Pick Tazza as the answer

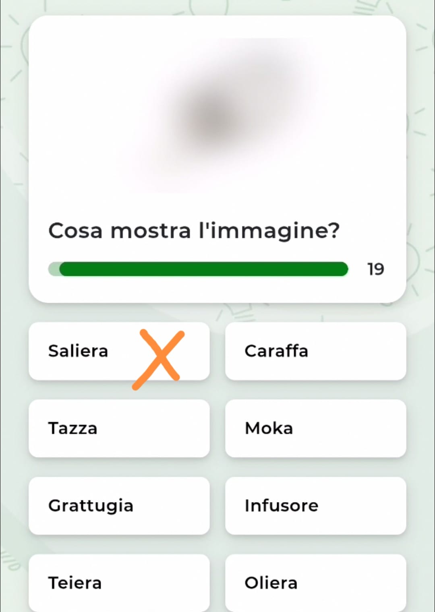click(119, 428)
